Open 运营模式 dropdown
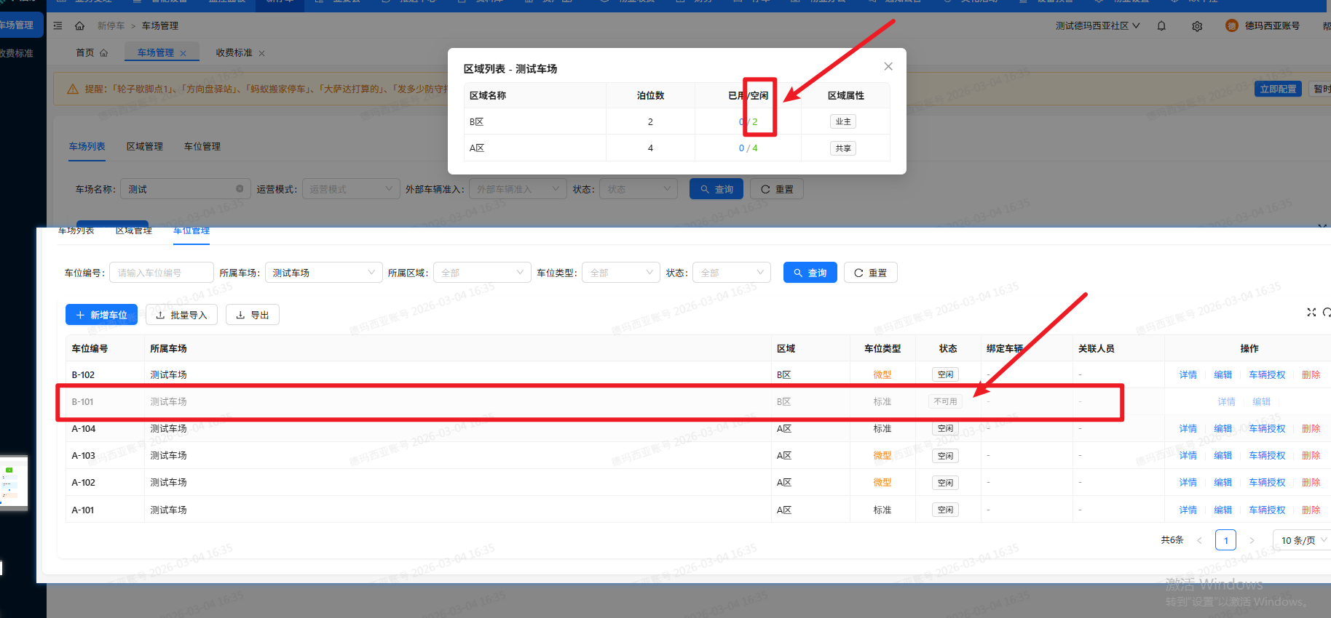Viewport: 1331px width, 618px height. pos(351,189)
